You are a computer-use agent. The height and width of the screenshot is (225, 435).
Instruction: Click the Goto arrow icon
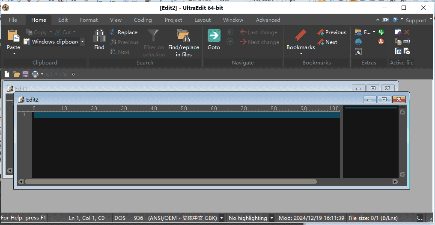coord(214,36)
